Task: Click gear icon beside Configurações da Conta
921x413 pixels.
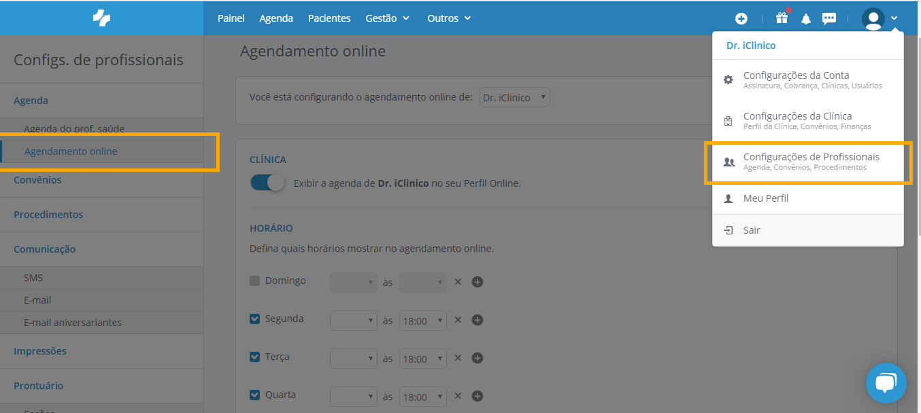Action: coord(729,79)
